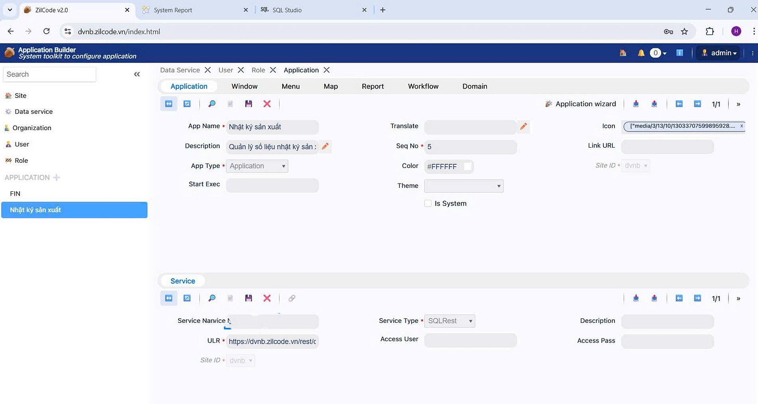This screenshot has height=404, width=758.
Task: Launch the Application wizard
Action: pos(580,104)
